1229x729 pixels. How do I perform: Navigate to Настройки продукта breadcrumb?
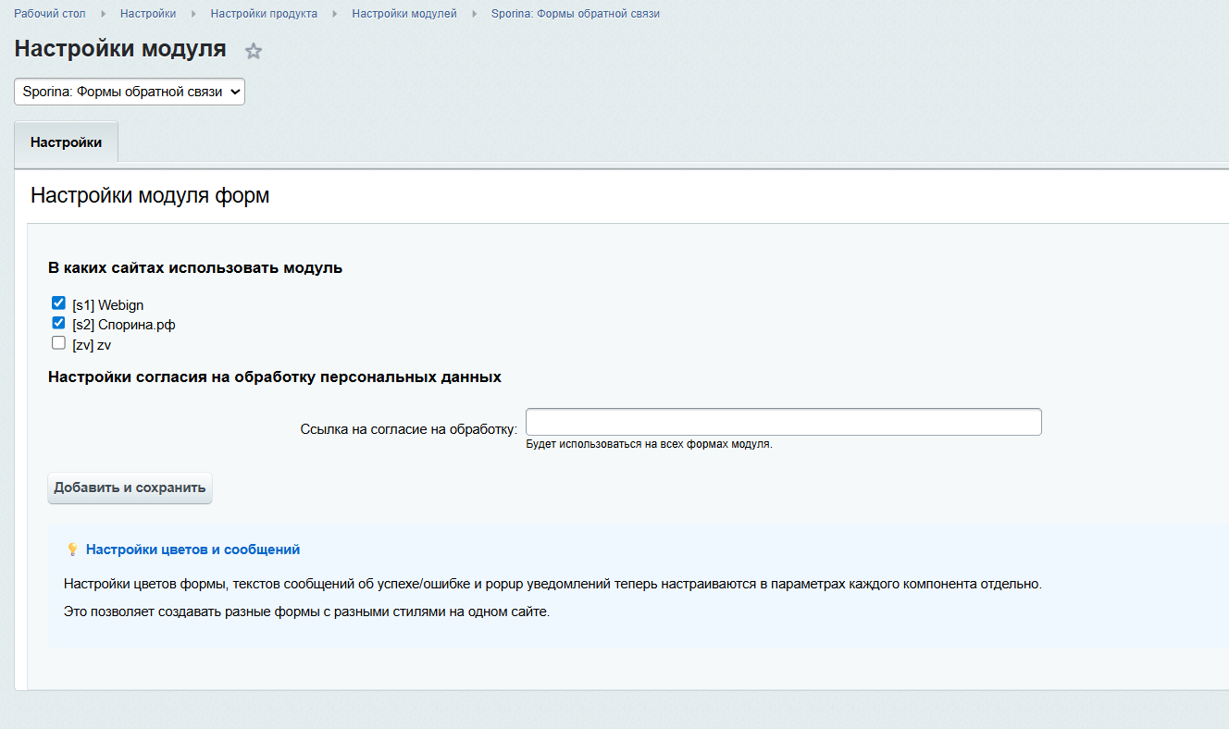tap(264, 14)
